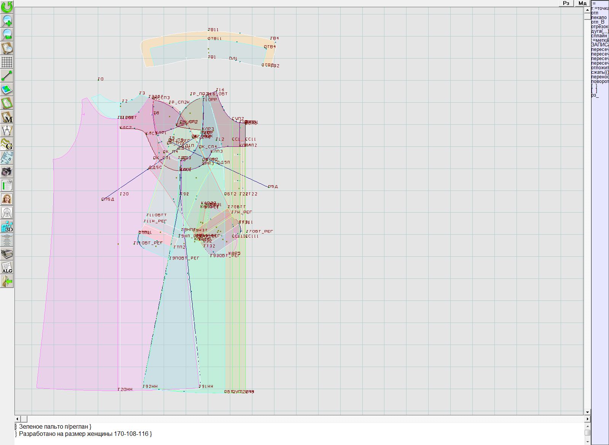Click the exit door icon
609x445 pixels.
pyautogui.click(x=7, y=281)
